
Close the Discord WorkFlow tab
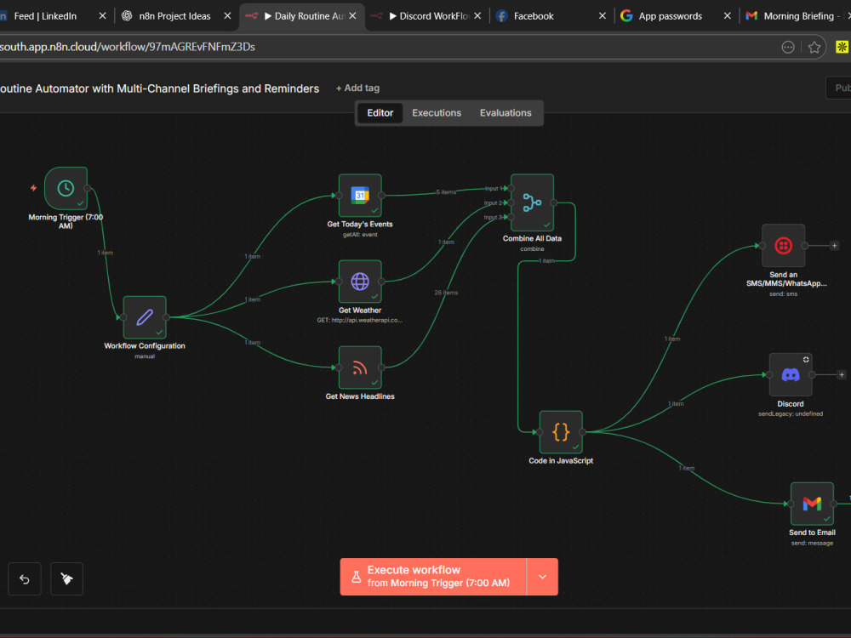coord(477,16)
